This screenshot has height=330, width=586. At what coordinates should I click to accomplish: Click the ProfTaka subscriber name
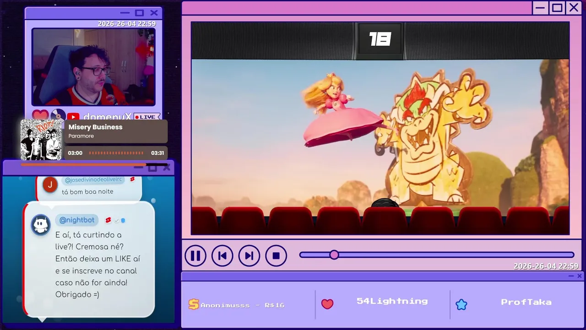point(526,302)
